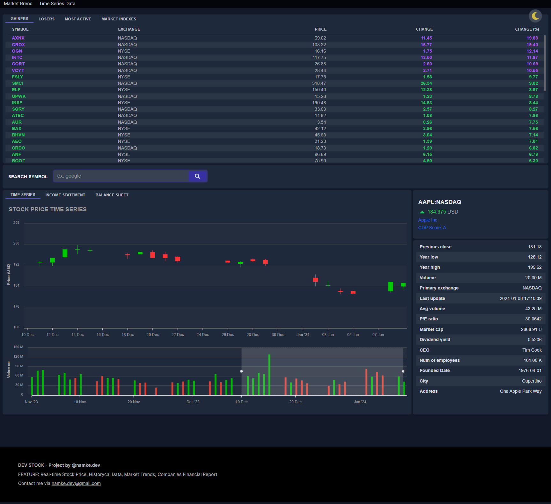This screenshot has width=551, height=504.
Task: Click the Dividend yield value 0.5206
Action: point(535,340)
